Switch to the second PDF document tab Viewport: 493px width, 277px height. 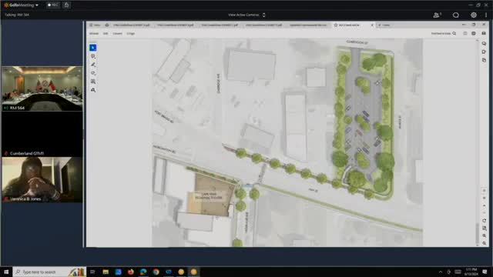tap(175, 25)
